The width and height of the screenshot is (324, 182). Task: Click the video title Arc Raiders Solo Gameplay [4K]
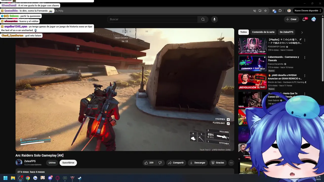(x=39, y=155)
